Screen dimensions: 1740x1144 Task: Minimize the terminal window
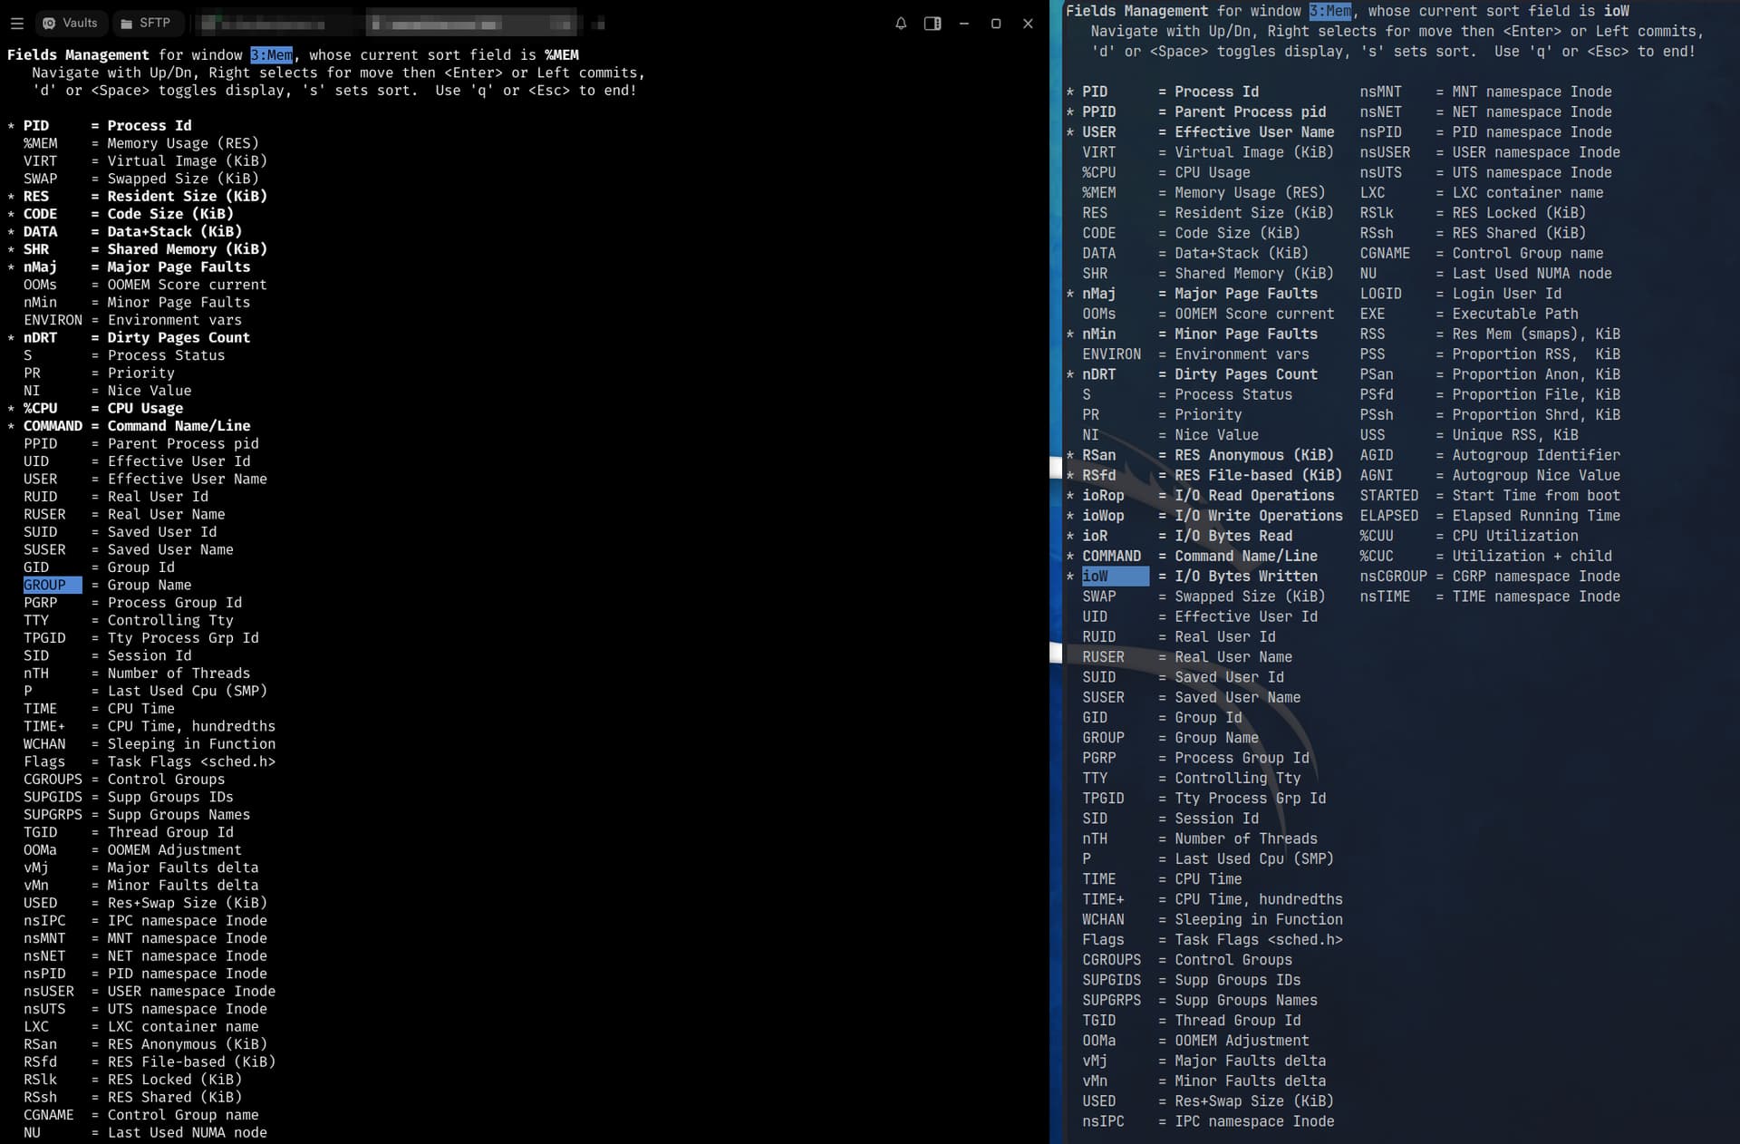point(964,24)
